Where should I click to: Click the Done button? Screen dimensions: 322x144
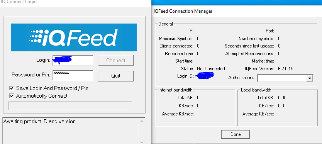coord(236,134)
